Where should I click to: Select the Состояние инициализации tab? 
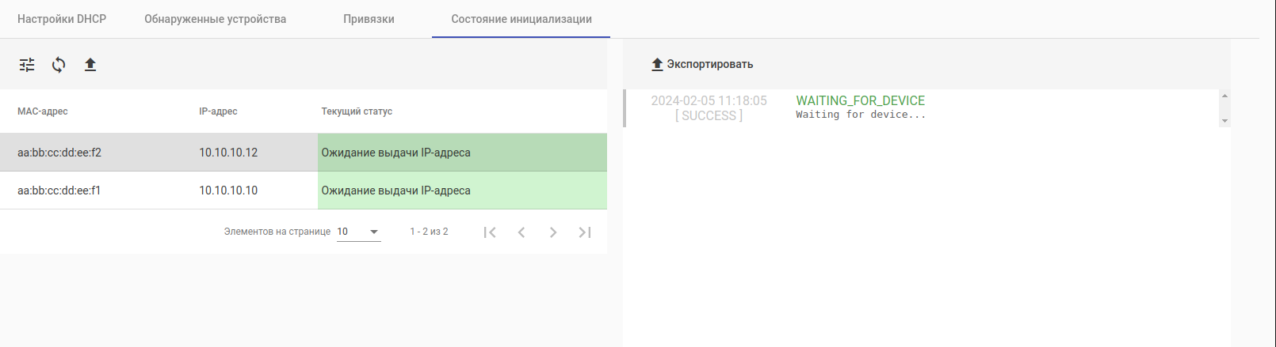pyautogui.click(x=521, y=19)
